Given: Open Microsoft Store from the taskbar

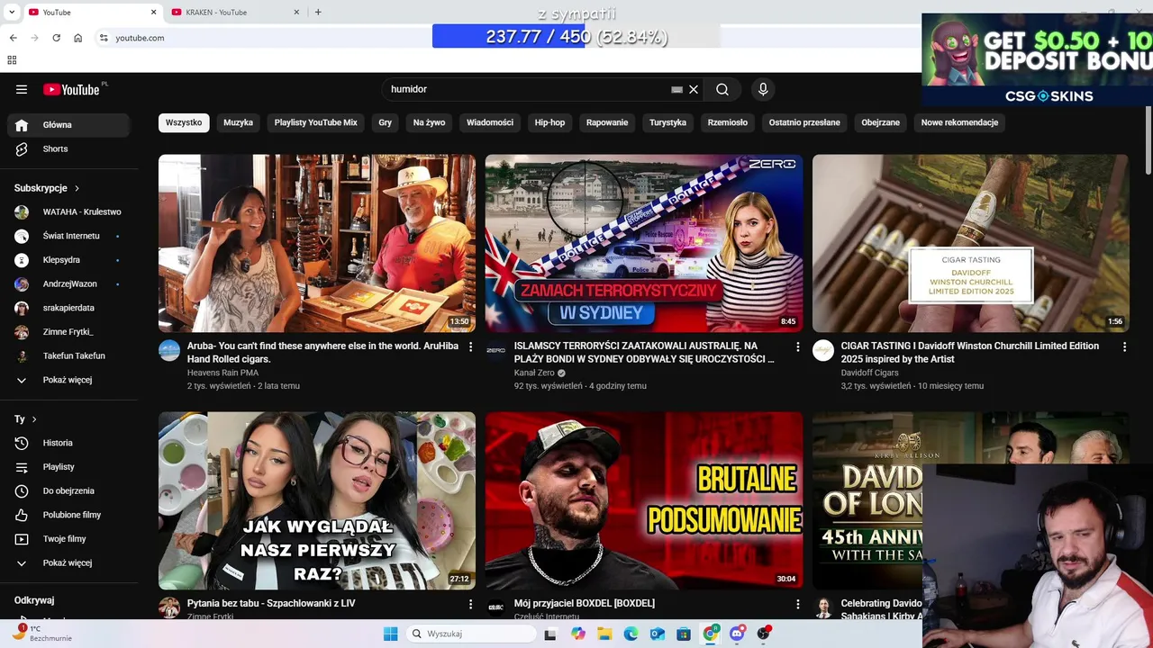Looking at the screenshot, I should (684, 634).
